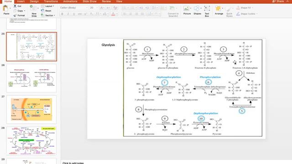
Task: Toggle Italic formatting
Action: (x=68, y=14)
